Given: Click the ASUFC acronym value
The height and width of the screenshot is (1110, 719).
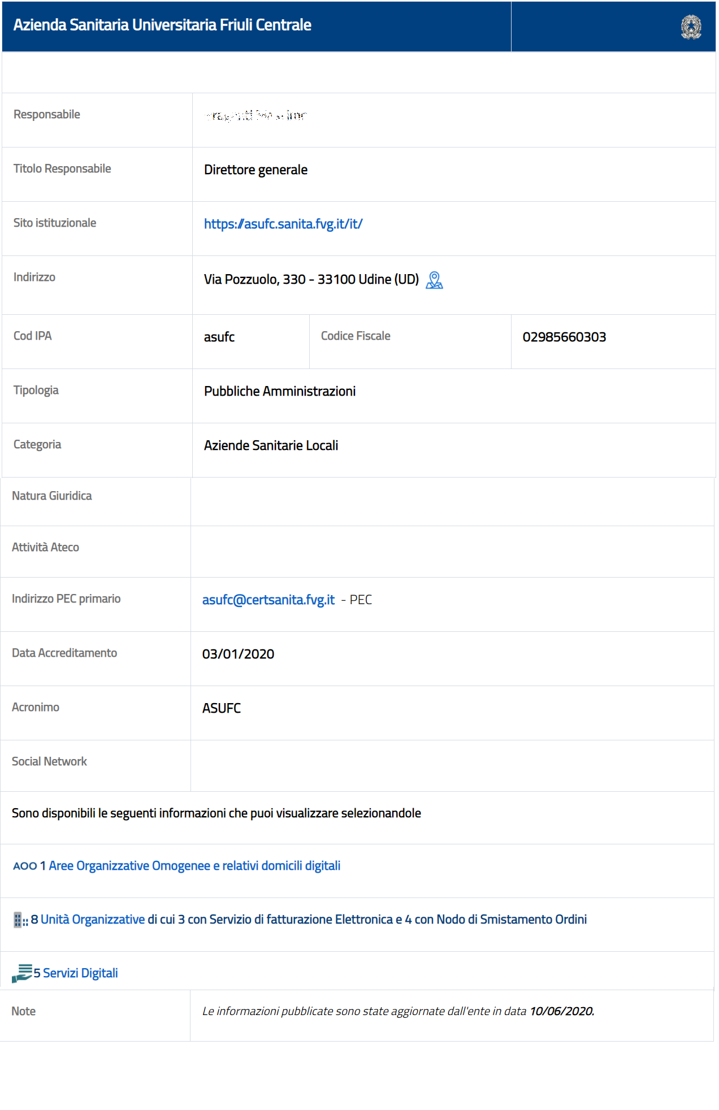Looking at the screenshot, I should [222, 708].
